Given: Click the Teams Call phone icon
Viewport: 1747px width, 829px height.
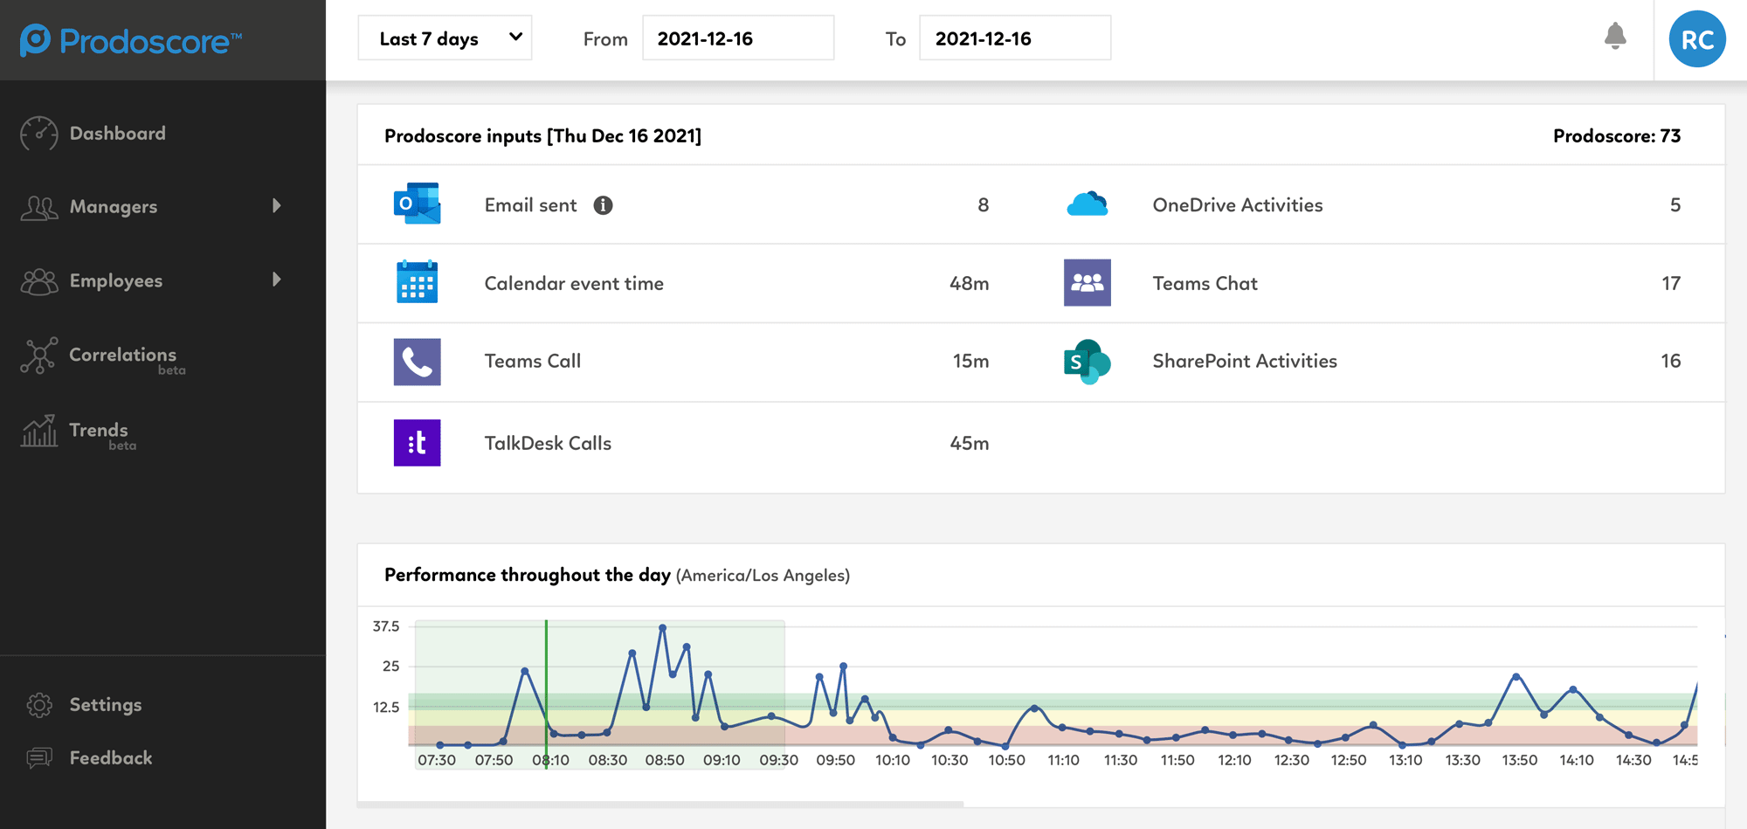Looking at the screenshot, I should (x=417, y=362).
